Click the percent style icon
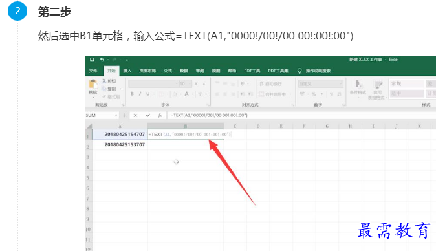Viewport: 436px width, 251px height. 314,94
